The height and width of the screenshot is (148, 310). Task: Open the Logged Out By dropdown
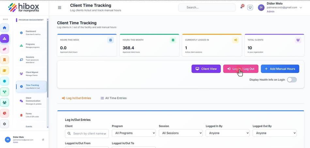[x=275, y=133]
